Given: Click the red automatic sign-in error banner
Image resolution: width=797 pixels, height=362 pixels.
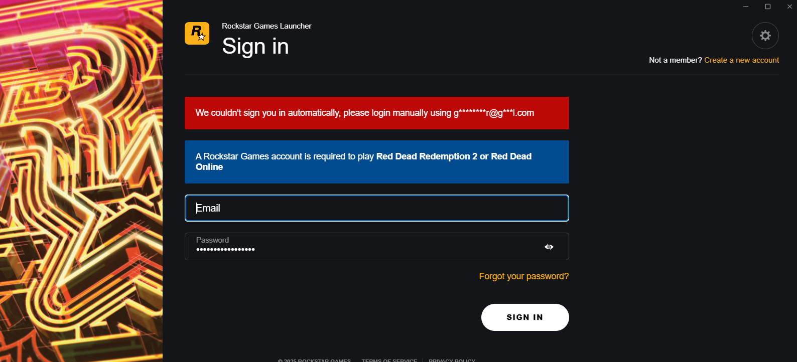Looking at the screenshot, I should pyautogui.click(x=376, y=113).
